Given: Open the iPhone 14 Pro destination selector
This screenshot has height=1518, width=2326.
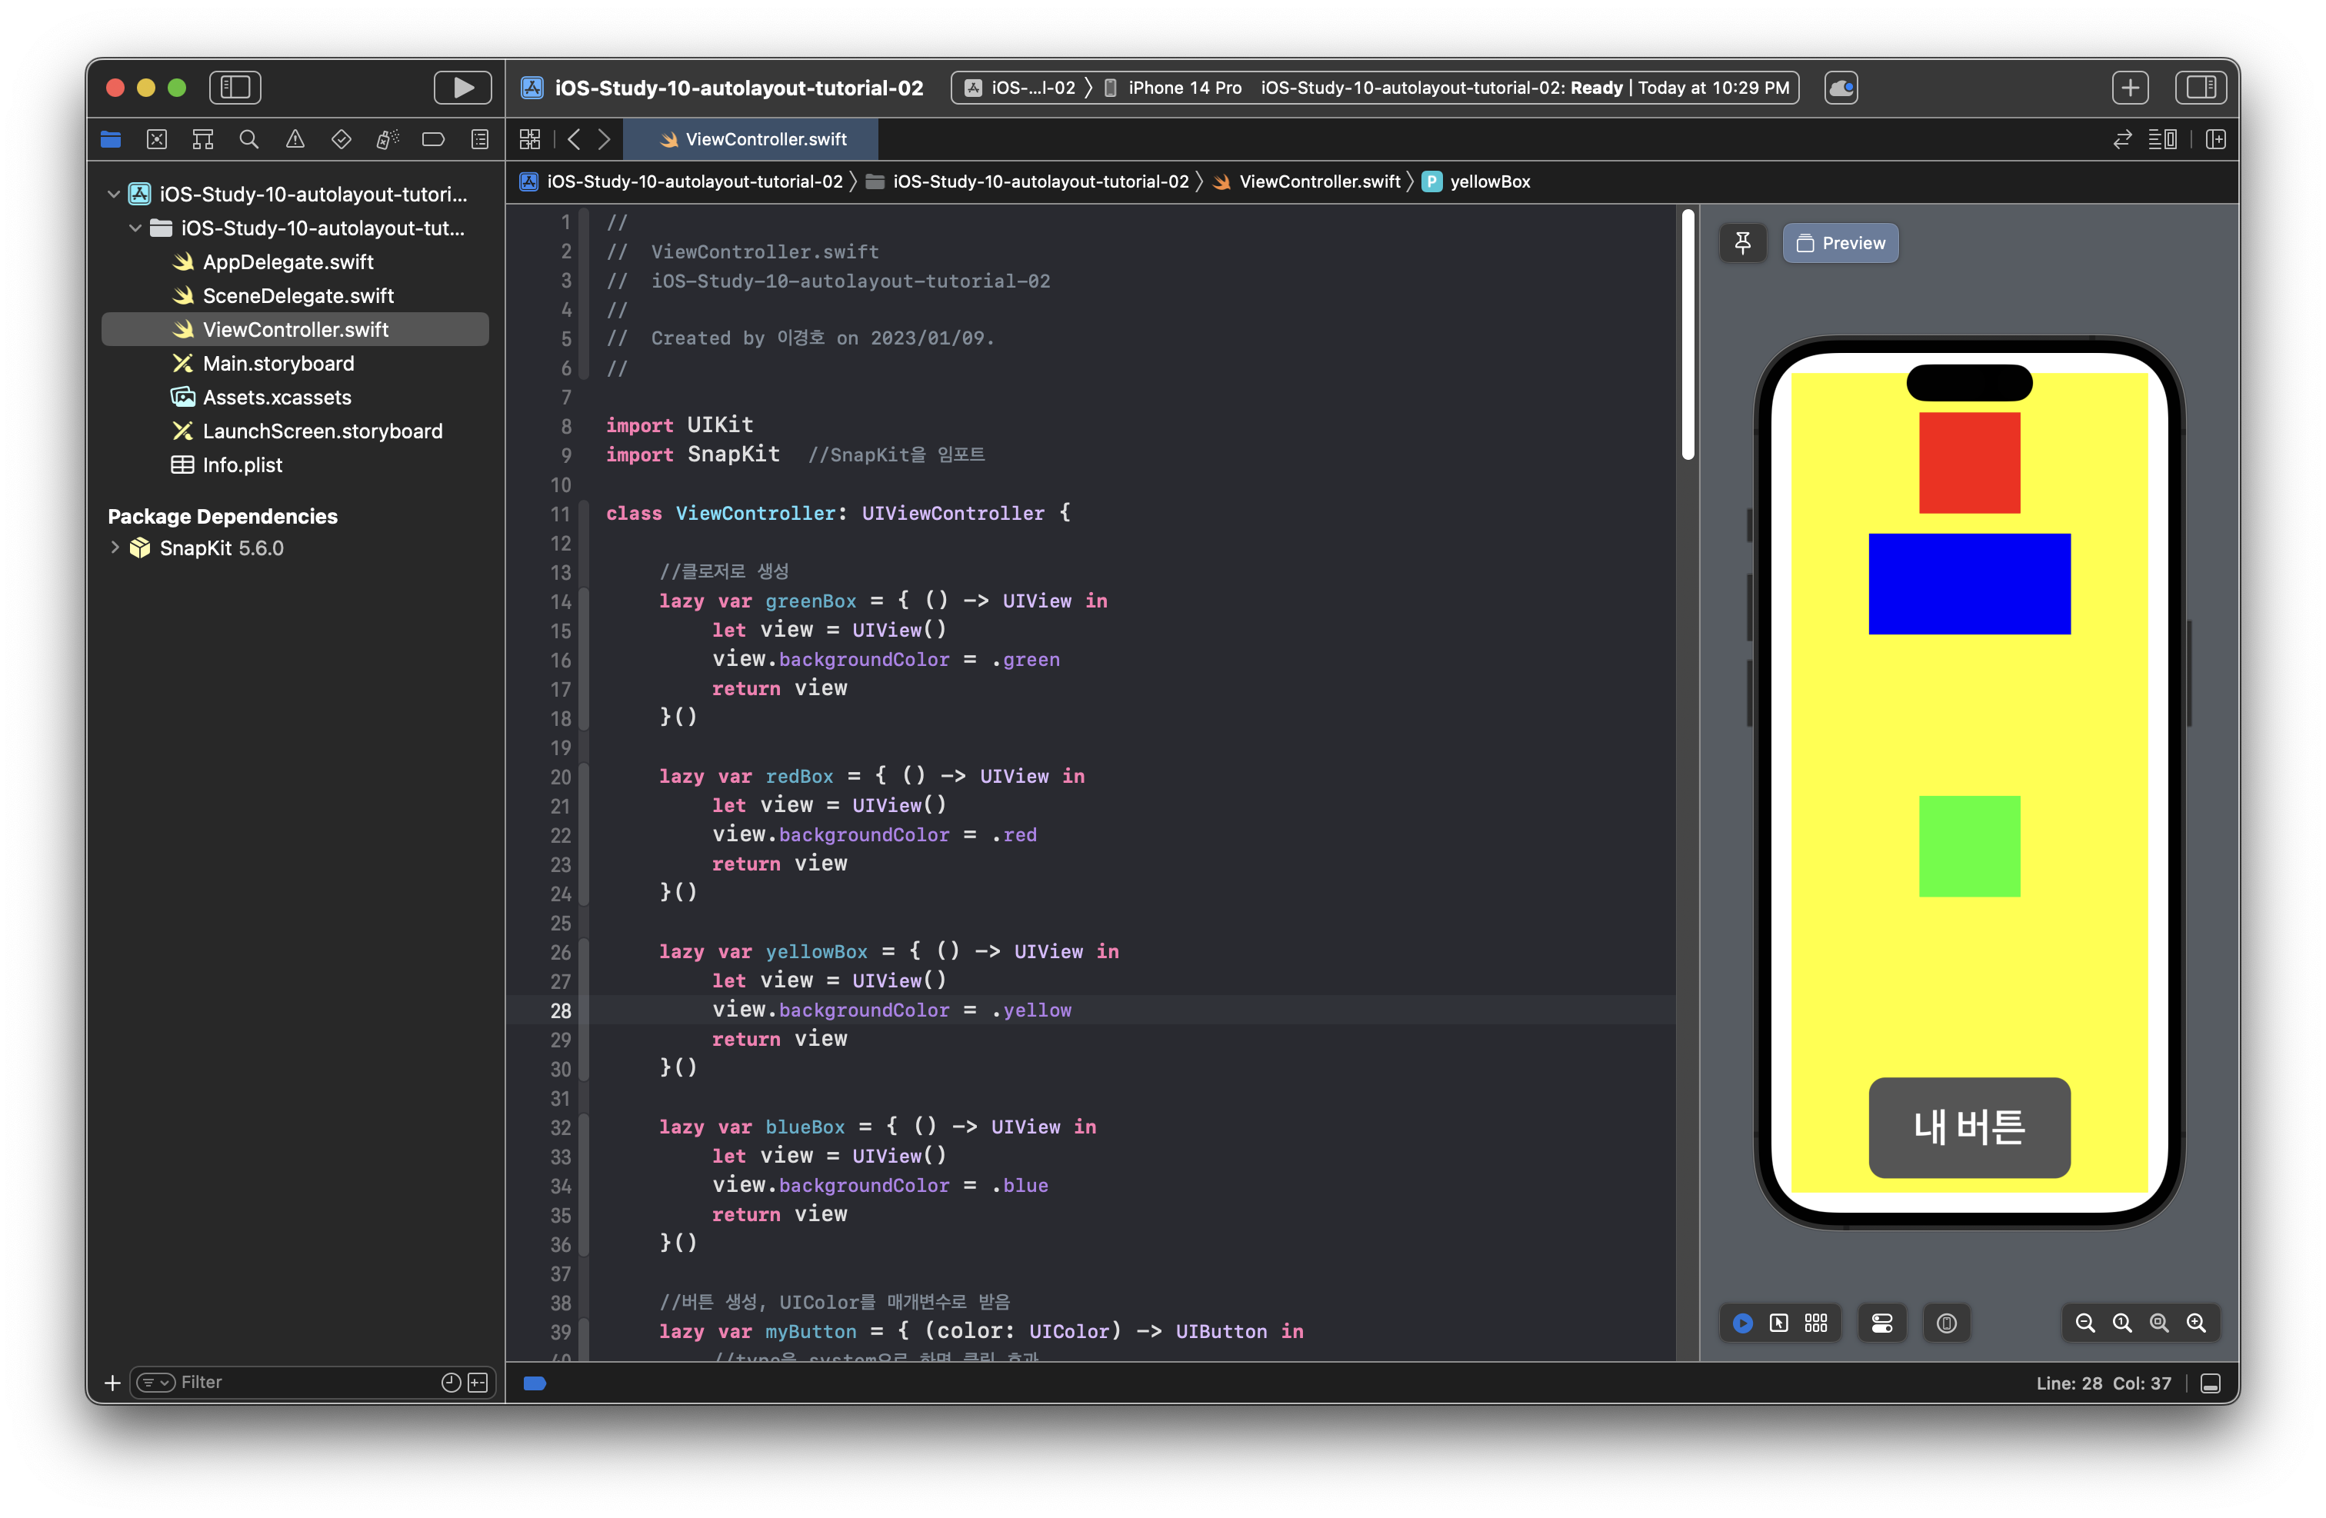Looking at the screenshot, I should coord(1182,88).
